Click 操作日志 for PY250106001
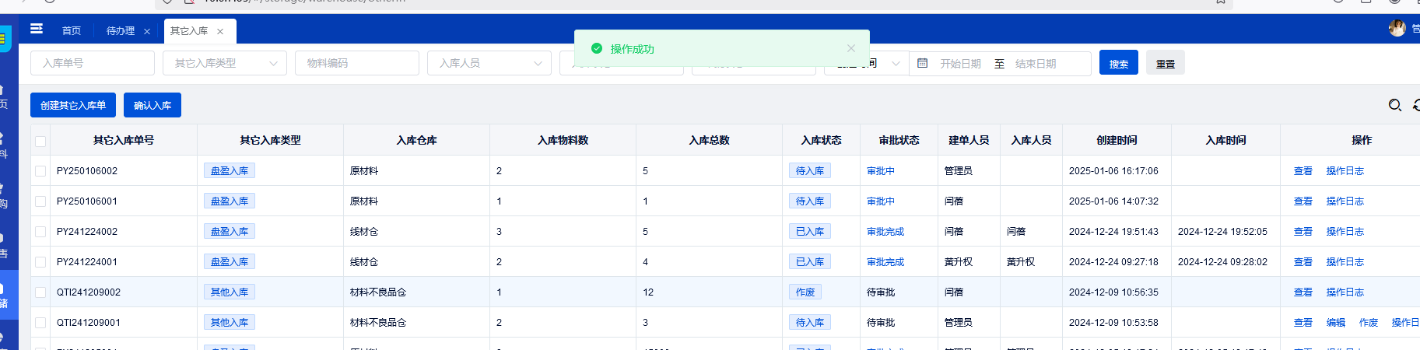1420x350 pixels. coord(1345,201)
